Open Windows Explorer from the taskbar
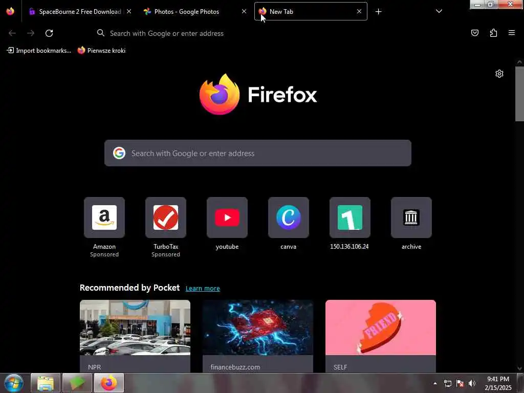 (46, 383)
